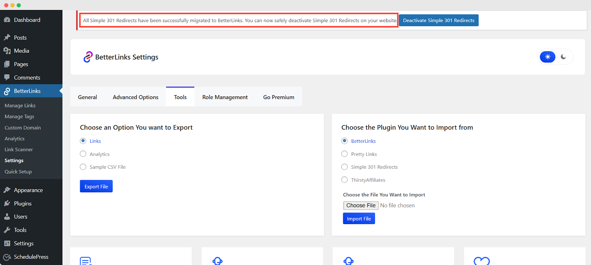Open the Appearance menu link
Image resolution: width=591 pixels, height=265 pixels.
pyautogui.click(x=28, y=190)
